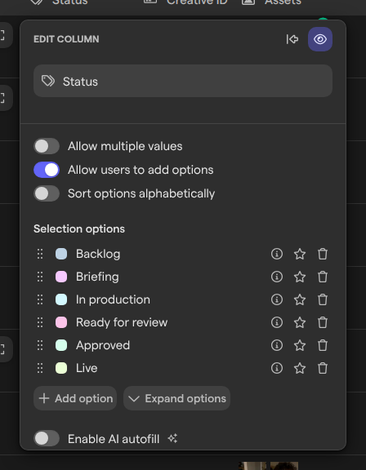Enable Allow multiple values switch
The height and width of the screenshot is (470, 366).
47,146
